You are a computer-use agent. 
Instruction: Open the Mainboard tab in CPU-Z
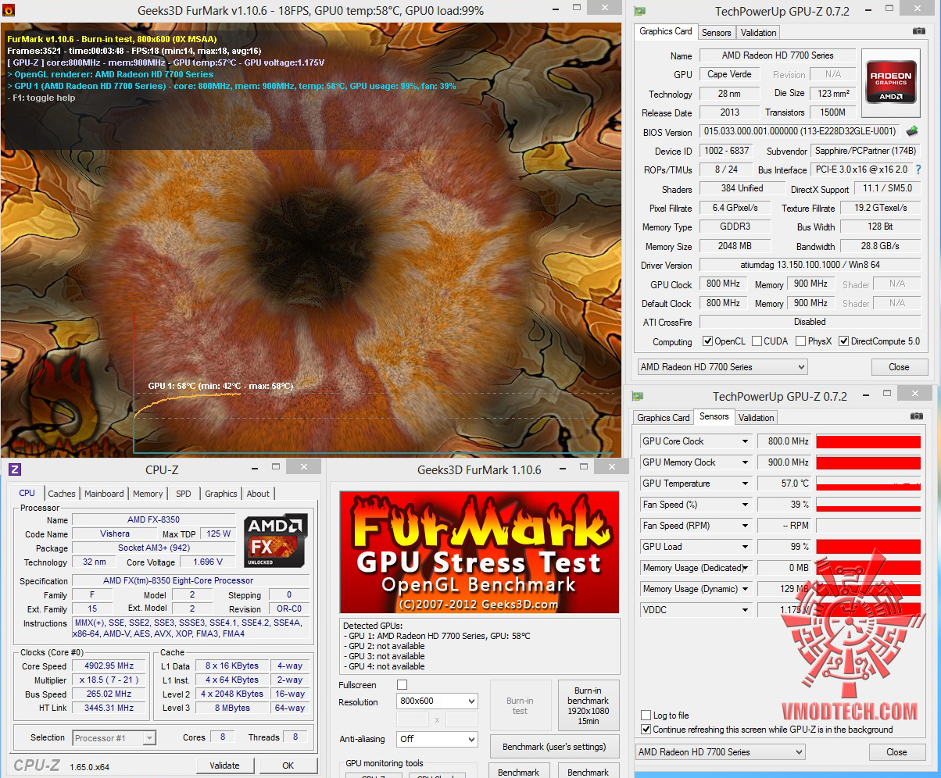[104, 494]
